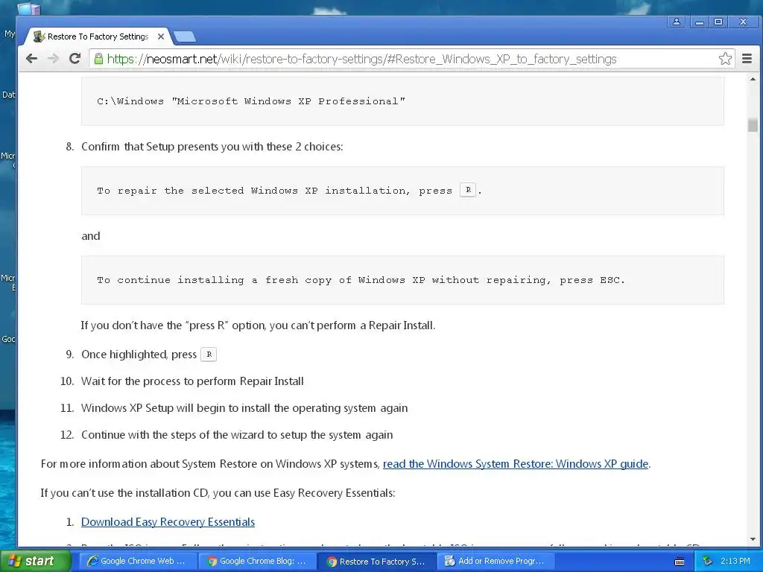Screen dimensions: 763x572
Task: Click 'Windows XP Setup will begin' step 11
Action: click(x=244, y=408)
